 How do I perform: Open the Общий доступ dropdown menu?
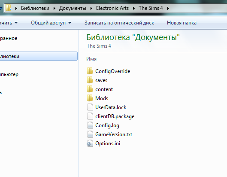tap(51, 23)
